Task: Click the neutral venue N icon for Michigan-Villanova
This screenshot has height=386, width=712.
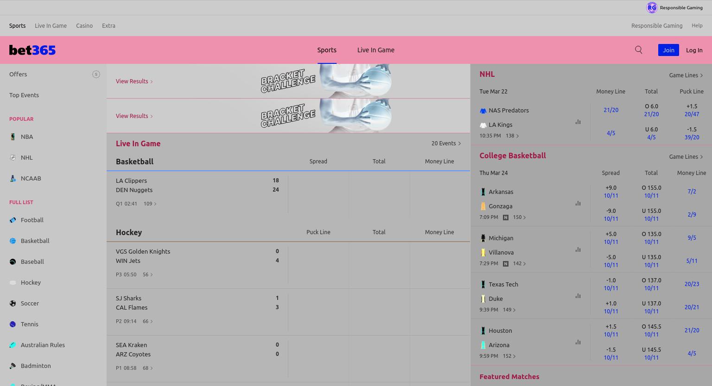Action: tap(506, 264)
